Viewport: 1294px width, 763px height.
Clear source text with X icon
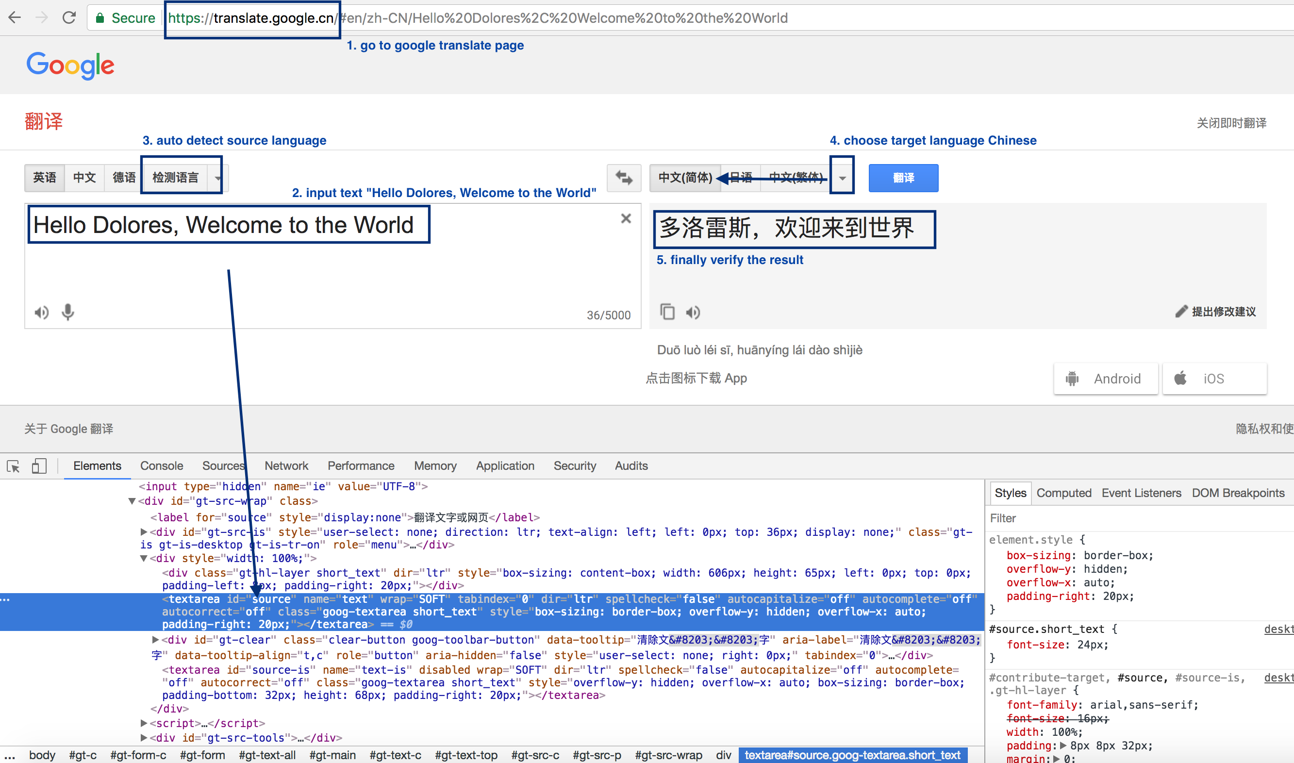pyautogui.click(x=626, y=218)
